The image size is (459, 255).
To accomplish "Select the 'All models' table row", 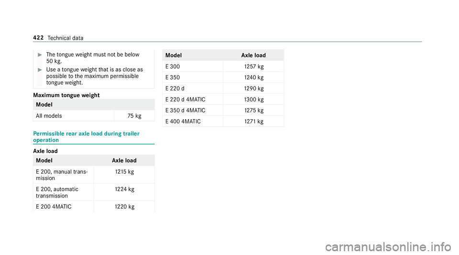I will tap(94, 116).
